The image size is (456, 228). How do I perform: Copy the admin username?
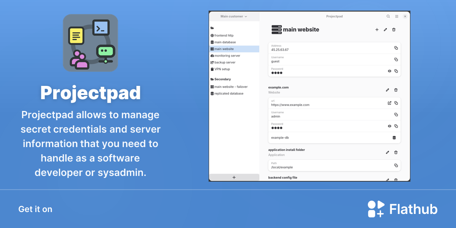point(396,114)
